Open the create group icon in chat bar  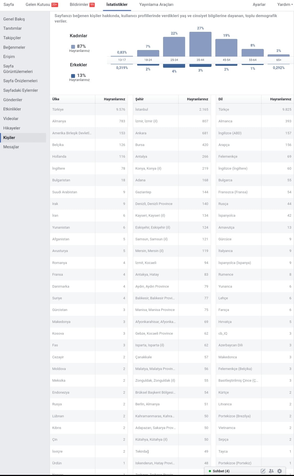click(x=271, y=471)
